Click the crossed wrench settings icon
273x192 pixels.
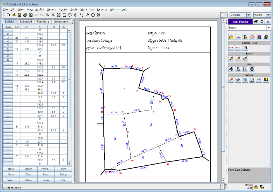coord(98,15)
